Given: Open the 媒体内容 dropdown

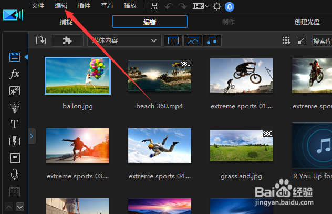Looking at the screenshot, I should point(124,40).
